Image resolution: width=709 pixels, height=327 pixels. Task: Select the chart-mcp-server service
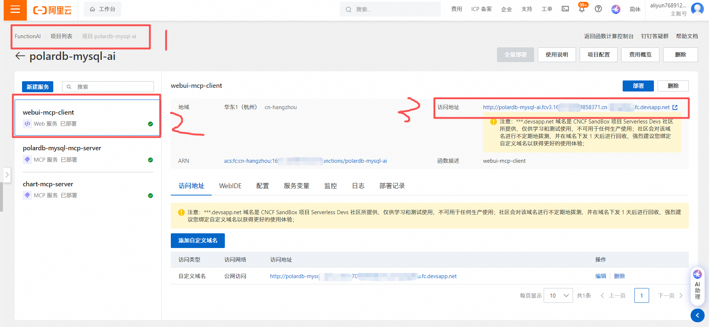pos(88,190)
